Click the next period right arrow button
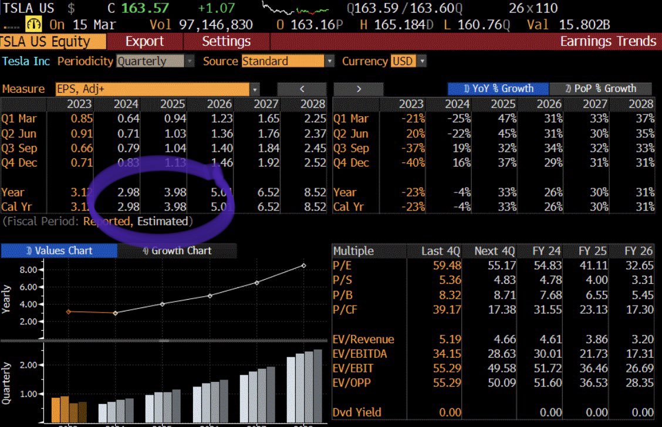Image resolution: width=662 pixels, height=427 pixels. pyautogui.click(x=359, y=89)
